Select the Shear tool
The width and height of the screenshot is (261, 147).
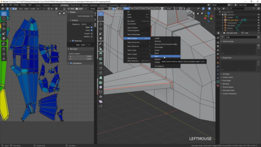tap(101, 102)
